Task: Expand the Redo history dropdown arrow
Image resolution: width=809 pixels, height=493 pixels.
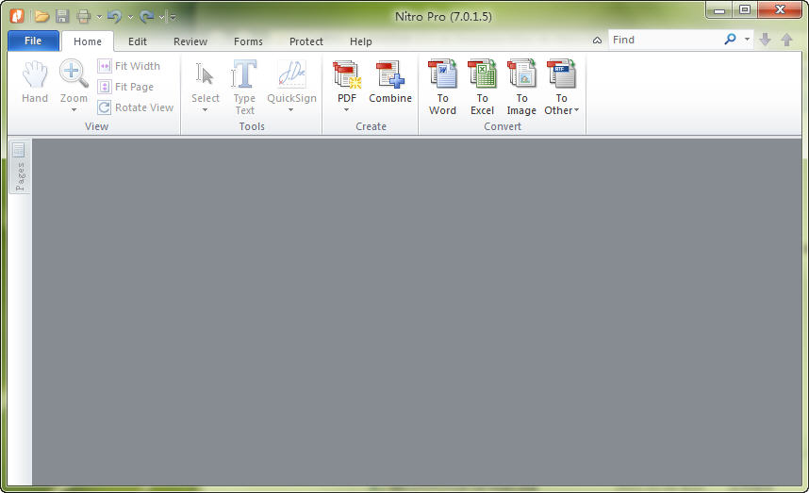Action: coord(161,18)
